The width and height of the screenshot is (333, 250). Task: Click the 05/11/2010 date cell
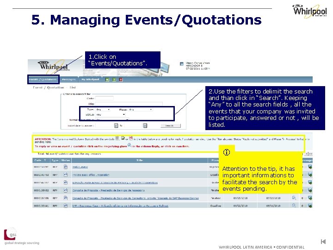click(x=273, y=206)
